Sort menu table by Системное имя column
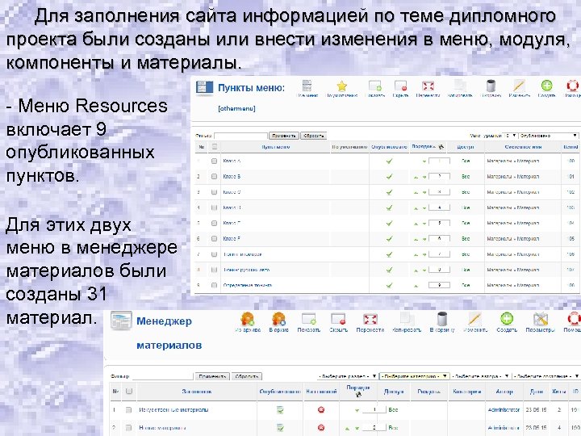The image size is (581, 436). 523,147
